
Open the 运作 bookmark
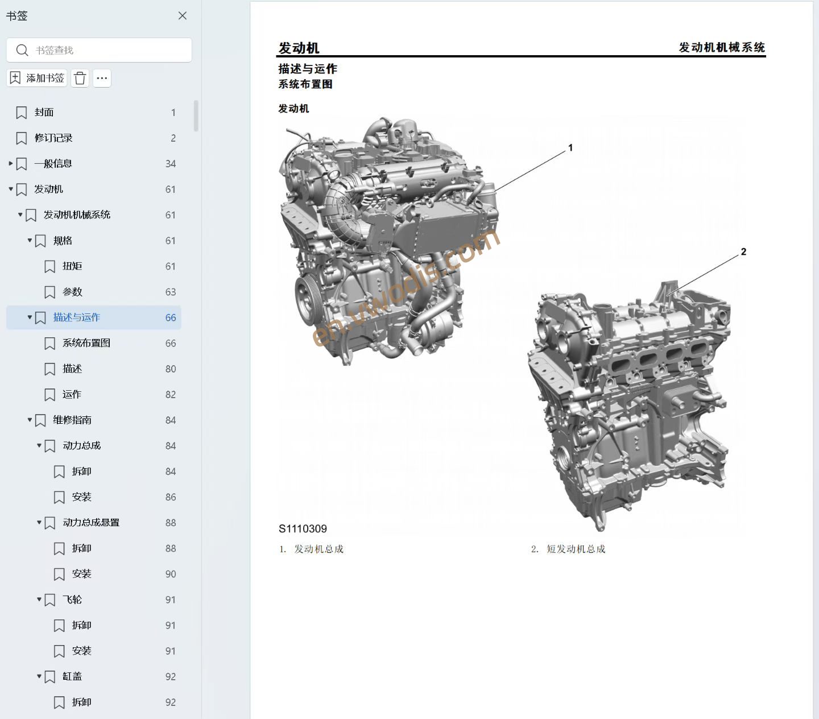(x=73, y=394)
